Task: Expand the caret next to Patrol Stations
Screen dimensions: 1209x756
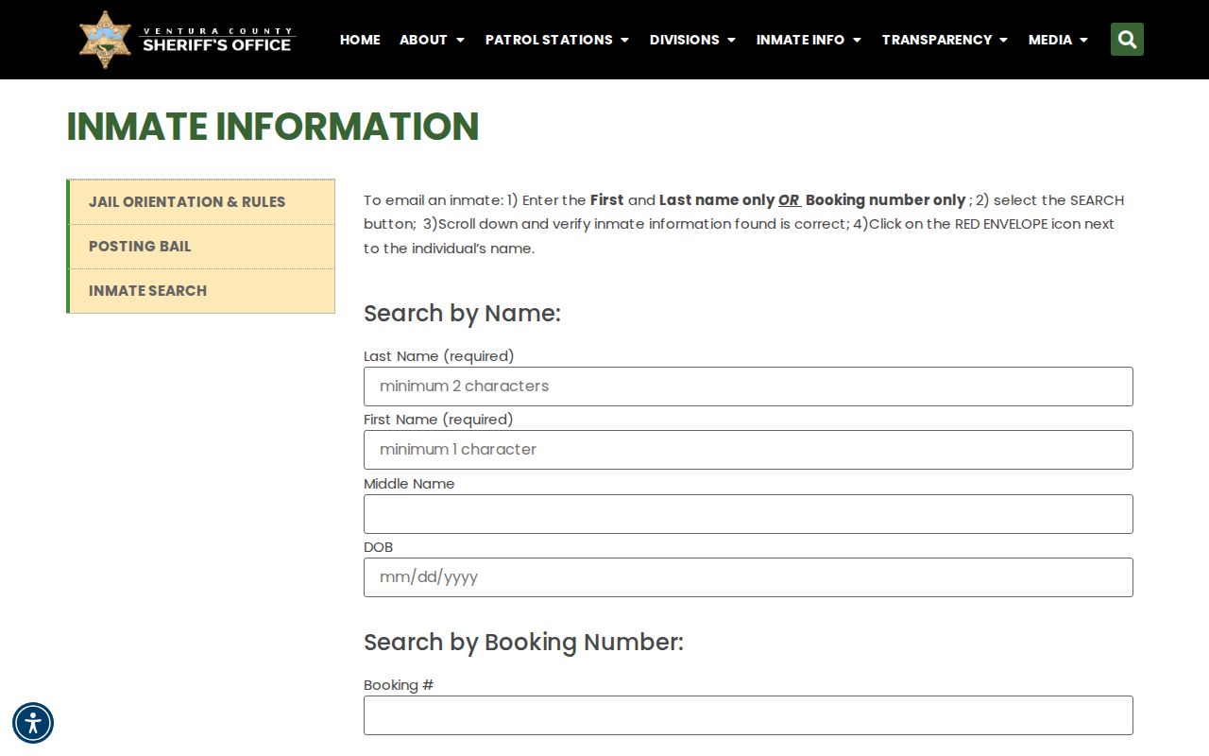Action: [624, 41]
